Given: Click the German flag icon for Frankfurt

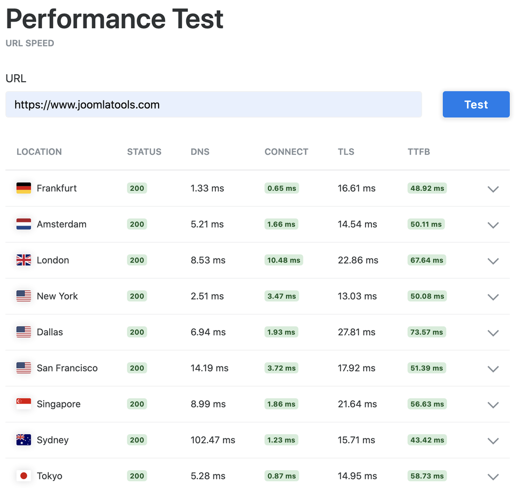Looking at the screenshot, I should coord(24,188).
